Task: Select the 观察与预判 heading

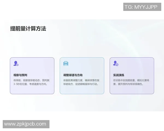Action: (x=20, y=75)
